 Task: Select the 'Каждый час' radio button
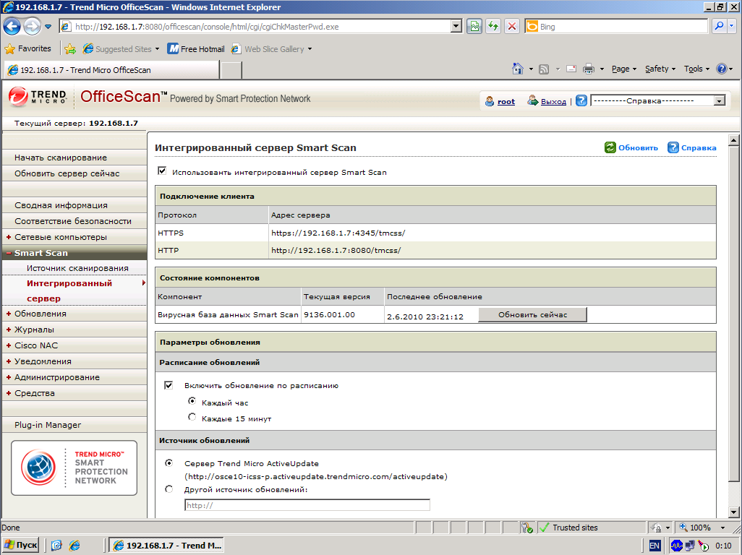(192, 401)
